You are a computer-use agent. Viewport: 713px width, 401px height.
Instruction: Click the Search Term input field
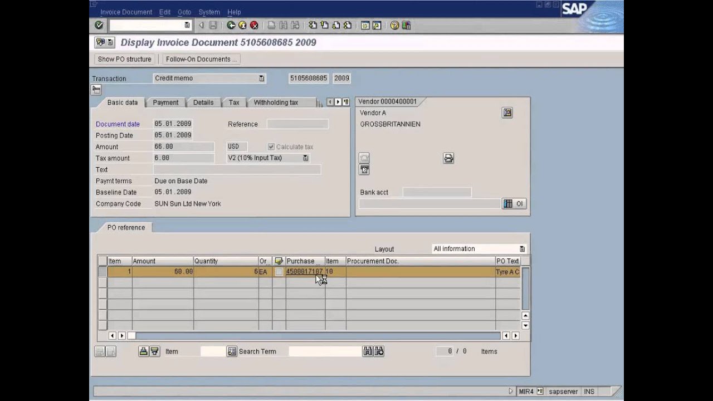(x=325, y=351)
